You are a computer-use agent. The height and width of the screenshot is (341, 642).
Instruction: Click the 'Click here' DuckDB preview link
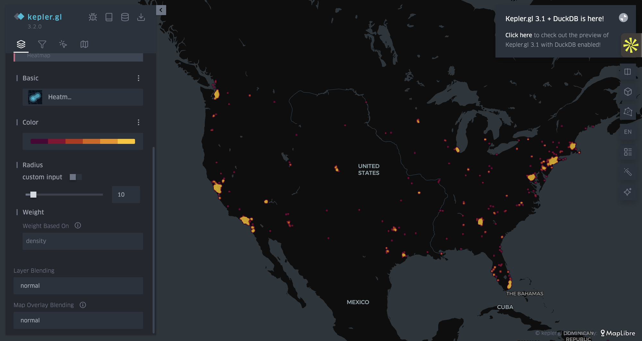518,35
